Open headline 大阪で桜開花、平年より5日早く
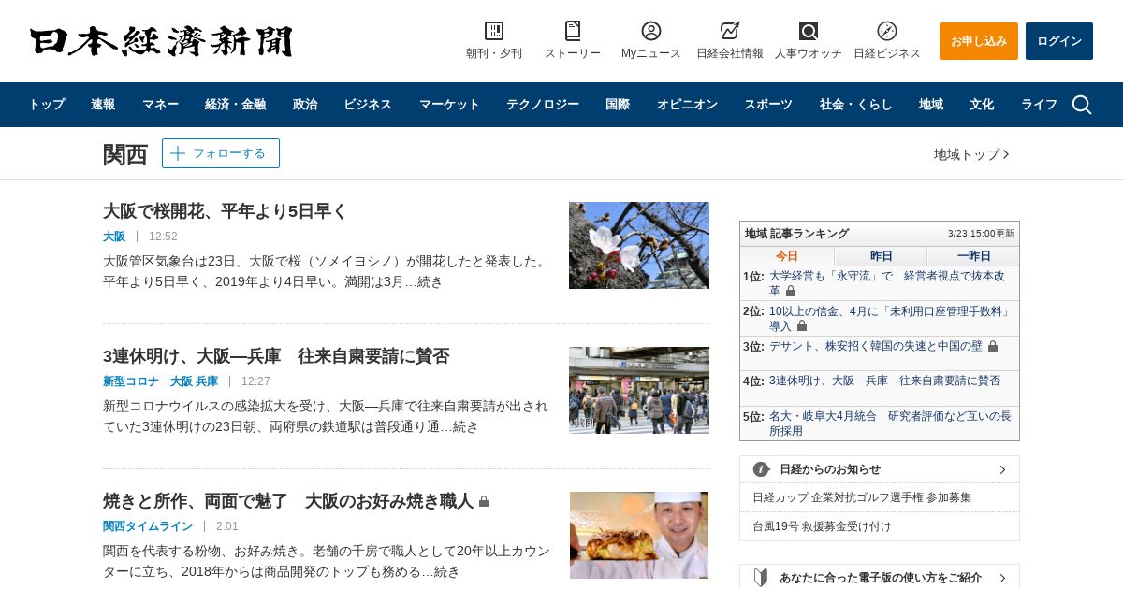This screenshot has width=1123, height=589. pos(226,211)
